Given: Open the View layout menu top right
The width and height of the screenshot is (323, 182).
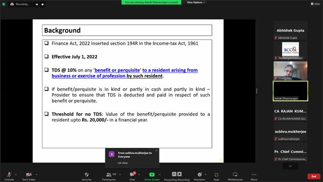Looking at the screenshot, I should [315, 4].
